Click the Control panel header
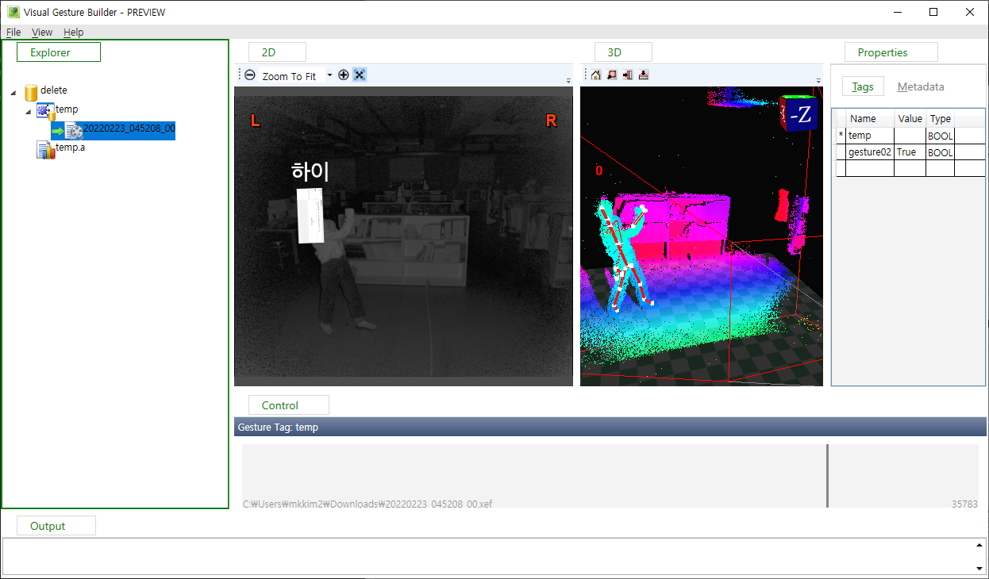 click(x=288, y=405)
